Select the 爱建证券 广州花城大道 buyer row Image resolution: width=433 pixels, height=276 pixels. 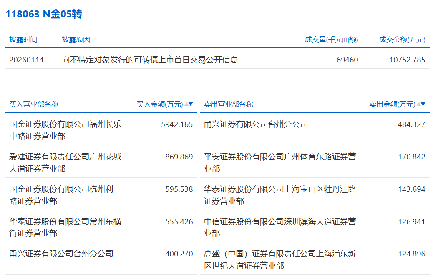click(x=65, y=162)
